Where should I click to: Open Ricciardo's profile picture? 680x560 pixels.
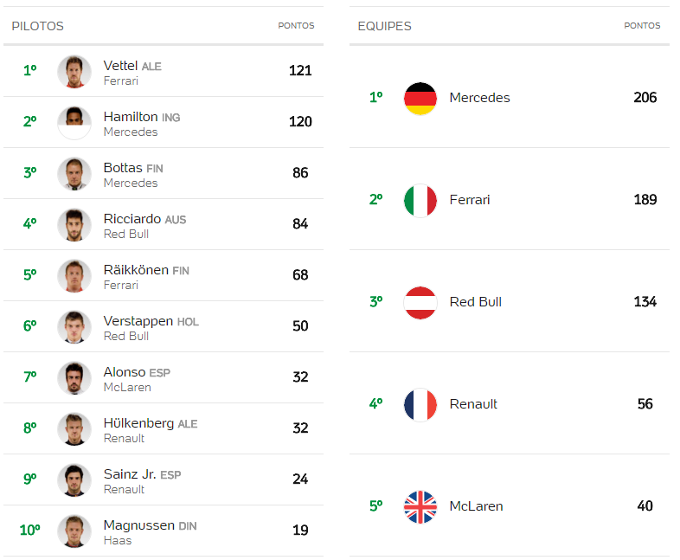(74, 225)
